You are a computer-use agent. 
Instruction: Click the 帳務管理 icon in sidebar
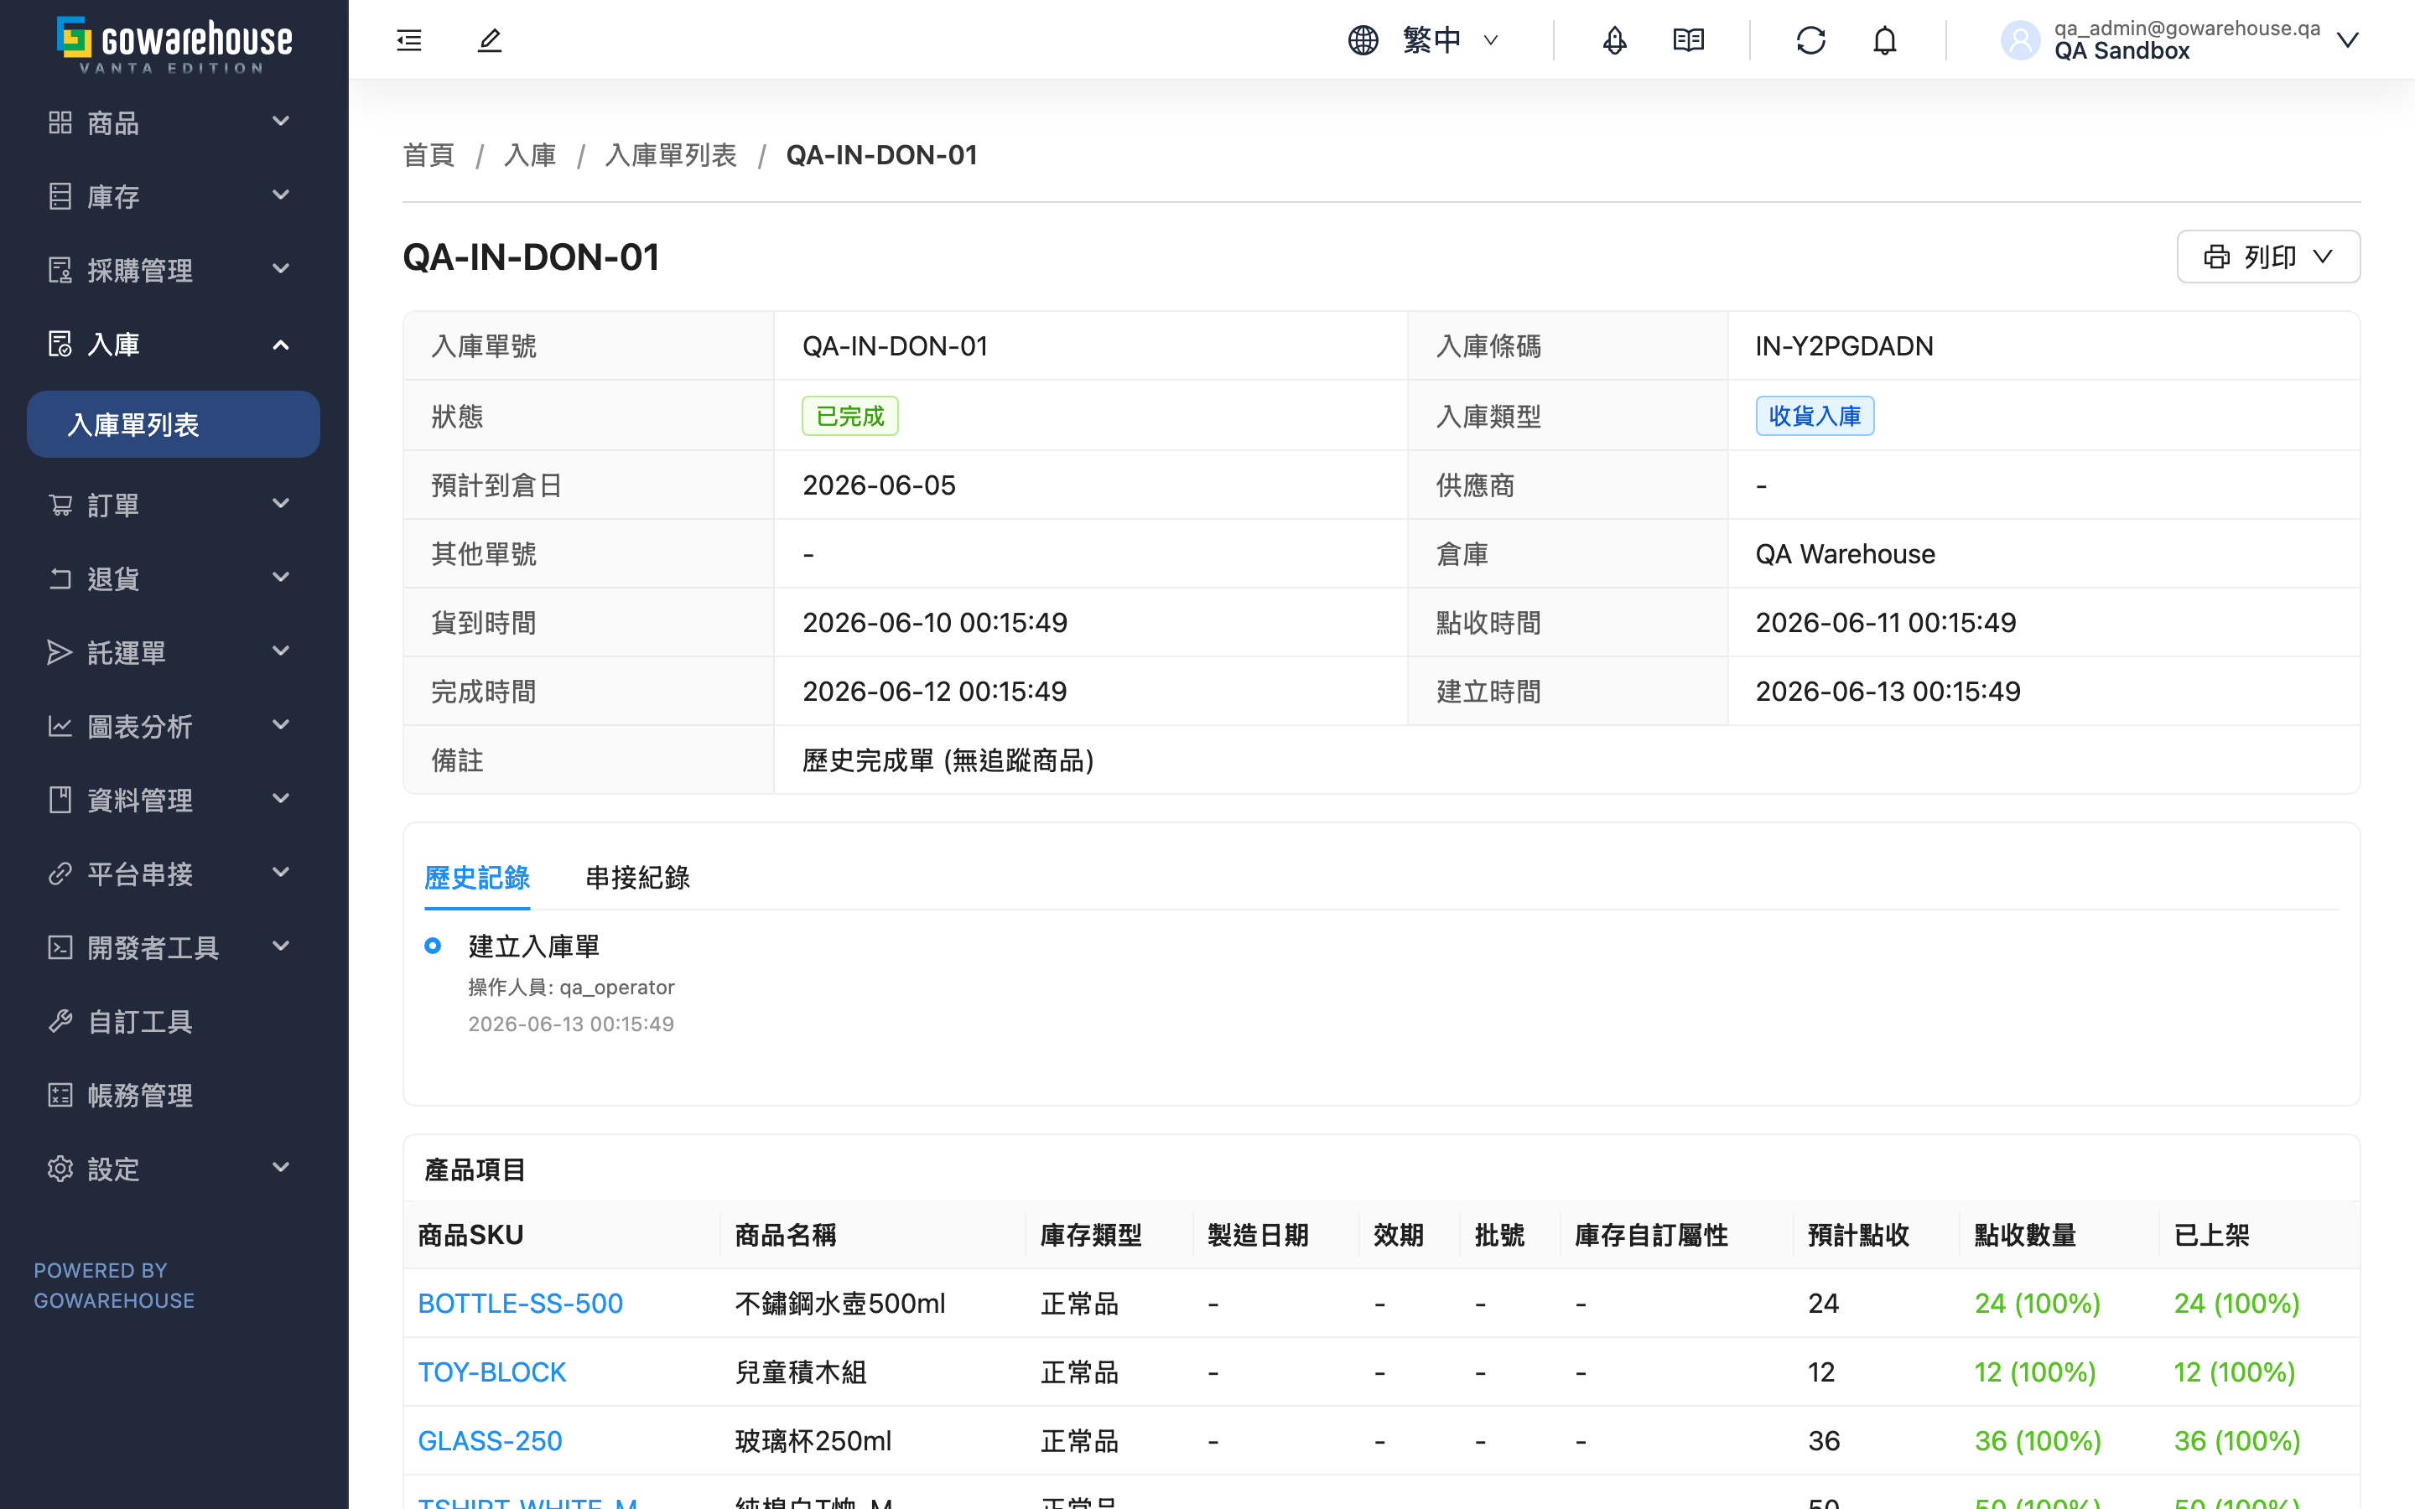pyautogui.click(x=60, y=1095)
